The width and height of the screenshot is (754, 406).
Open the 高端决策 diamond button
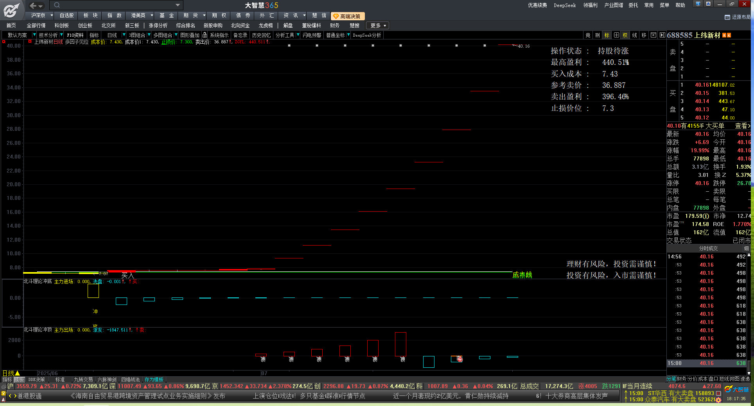click(348, 16)
